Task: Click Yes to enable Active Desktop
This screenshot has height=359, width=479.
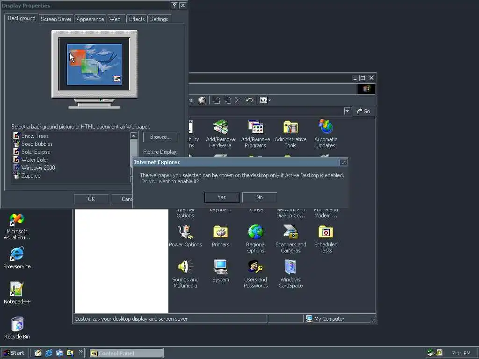Action: 222,198
